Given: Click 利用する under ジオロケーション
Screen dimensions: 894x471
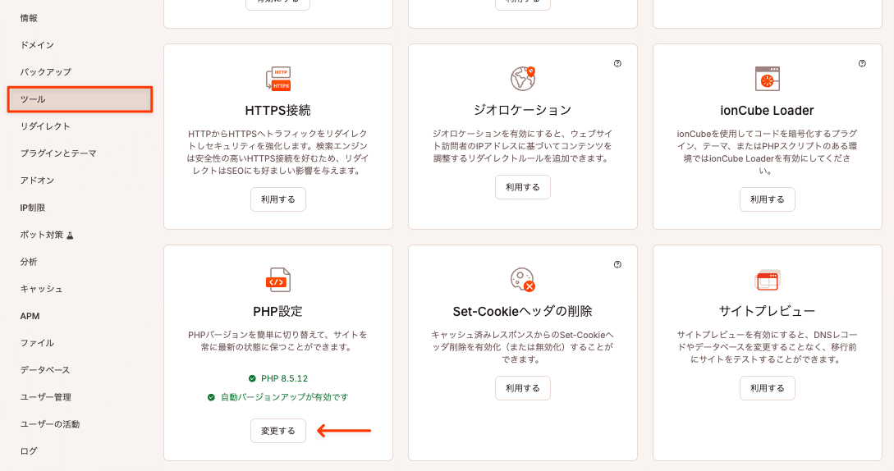Looking at the screenshot, I should click(x=523, y=187).
